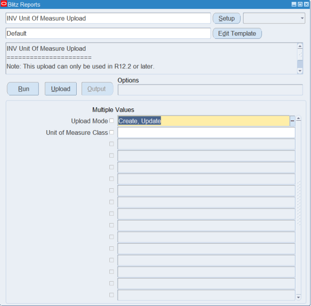Open list of values for Upload Mode
Viewport: 311px width, 306px height.
click(292, 121)
